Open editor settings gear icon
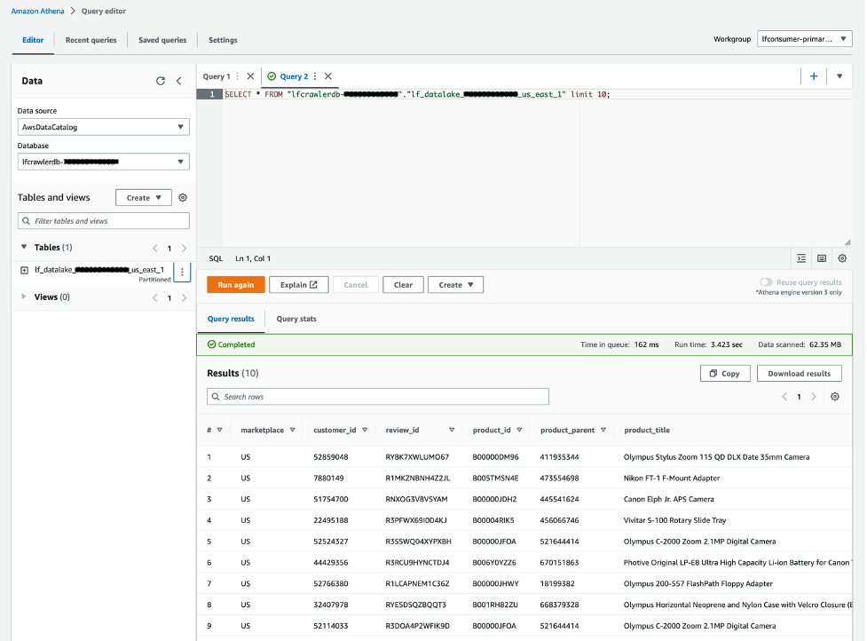Screen dimensions: 867x641 tap(842, 258)
